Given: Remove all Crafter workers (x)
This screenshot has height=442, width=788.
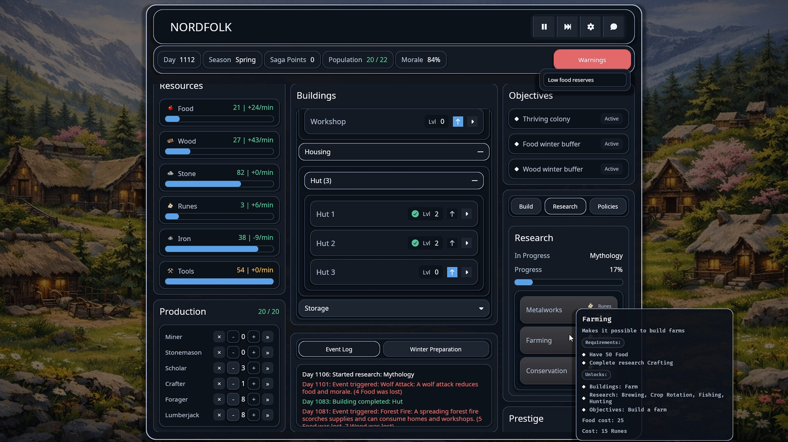Looking at the screenshot, I should pos(219,384).
